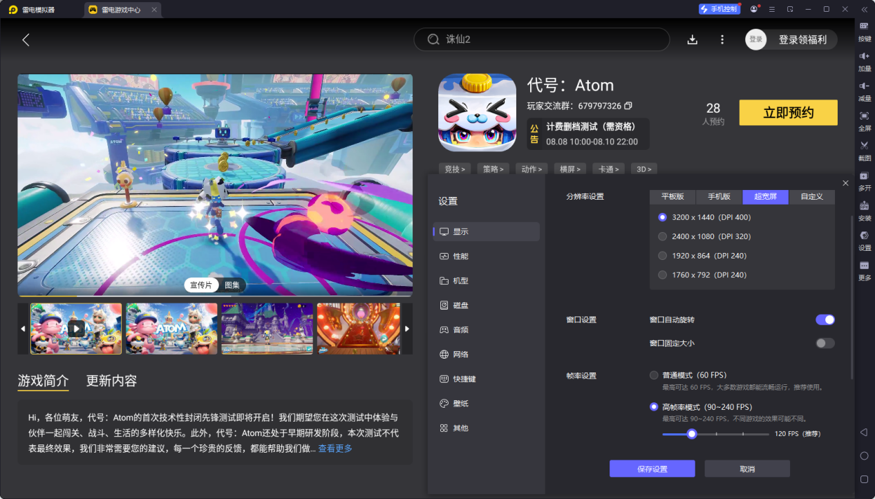Switch gallery to 图集 view
The image size is (875, 499).
coord(232,285)
